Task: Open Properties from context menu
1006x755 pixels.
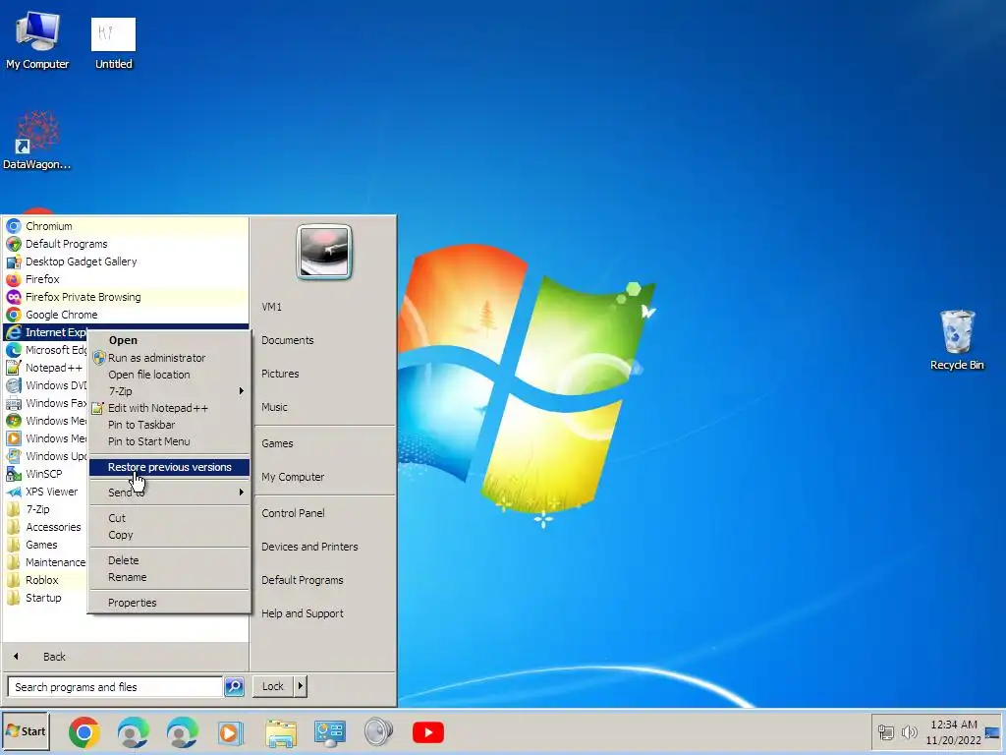Action: [169, 603]
